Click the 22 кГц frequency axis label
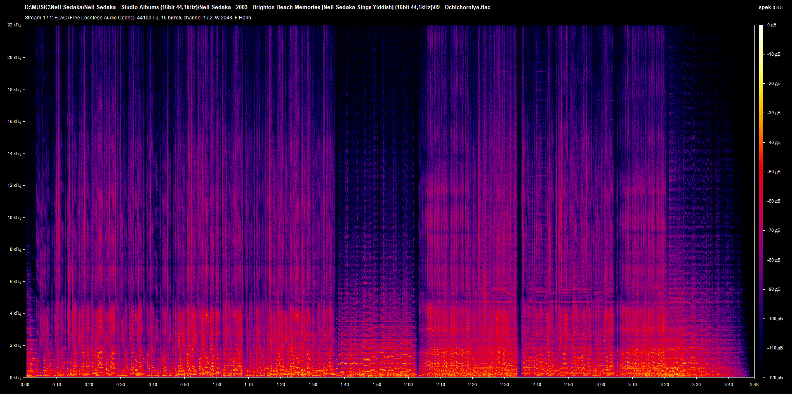The image size is (792, 394). pyautogui.click(x=14, y=25)
